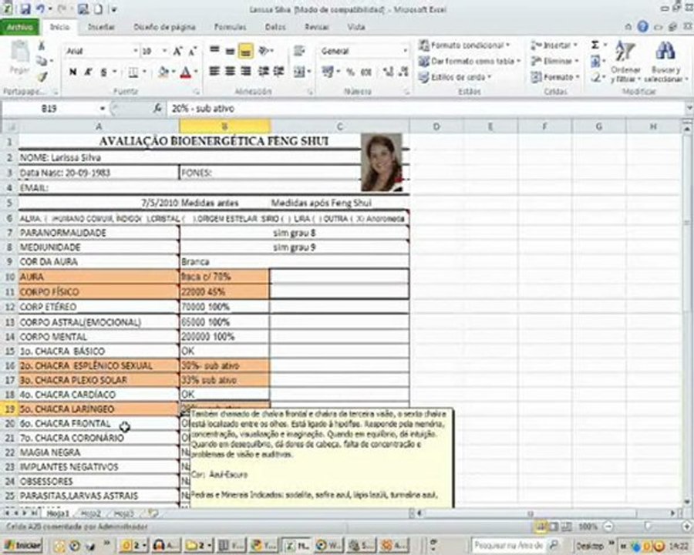This screenshot has width=694, height=555.
Task: Toggle italic K formatting
Action: pyautogui.click(x=88, y=72)
